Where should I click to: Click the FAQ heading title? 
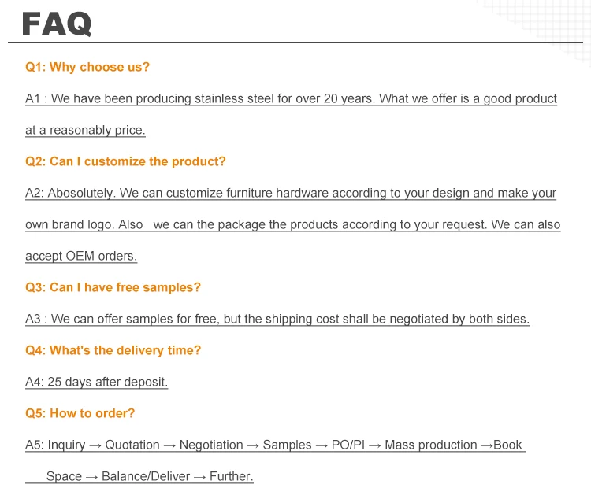(x=57, y=24)
